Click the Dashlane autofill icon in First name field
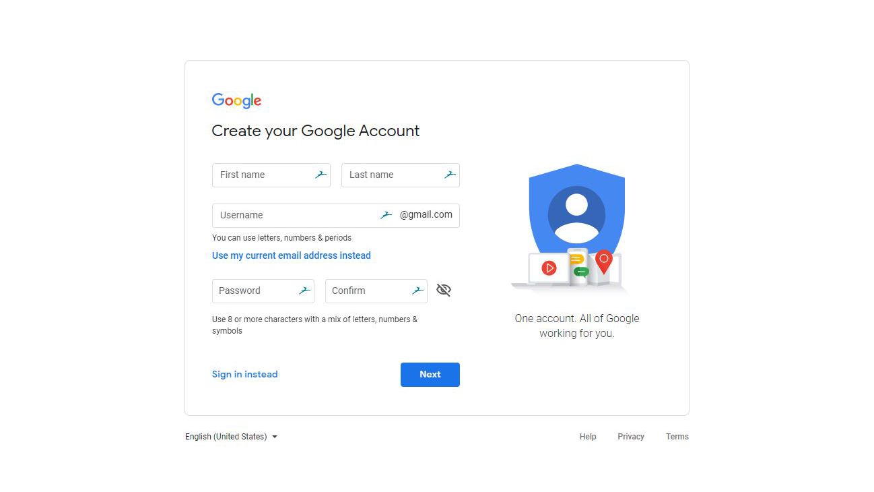This screenshot has width=874, height=492. click(320, 175)
